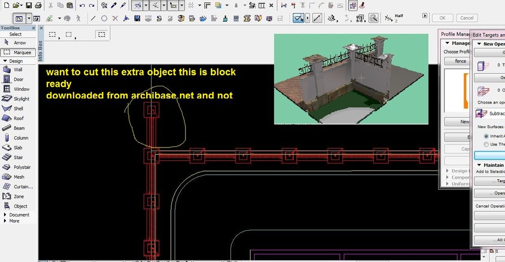Image resolution: width=505 pixels, height=262 pixels.
Task: Select the Inherit surfaces radio button
Action: (x=486, y=136)
